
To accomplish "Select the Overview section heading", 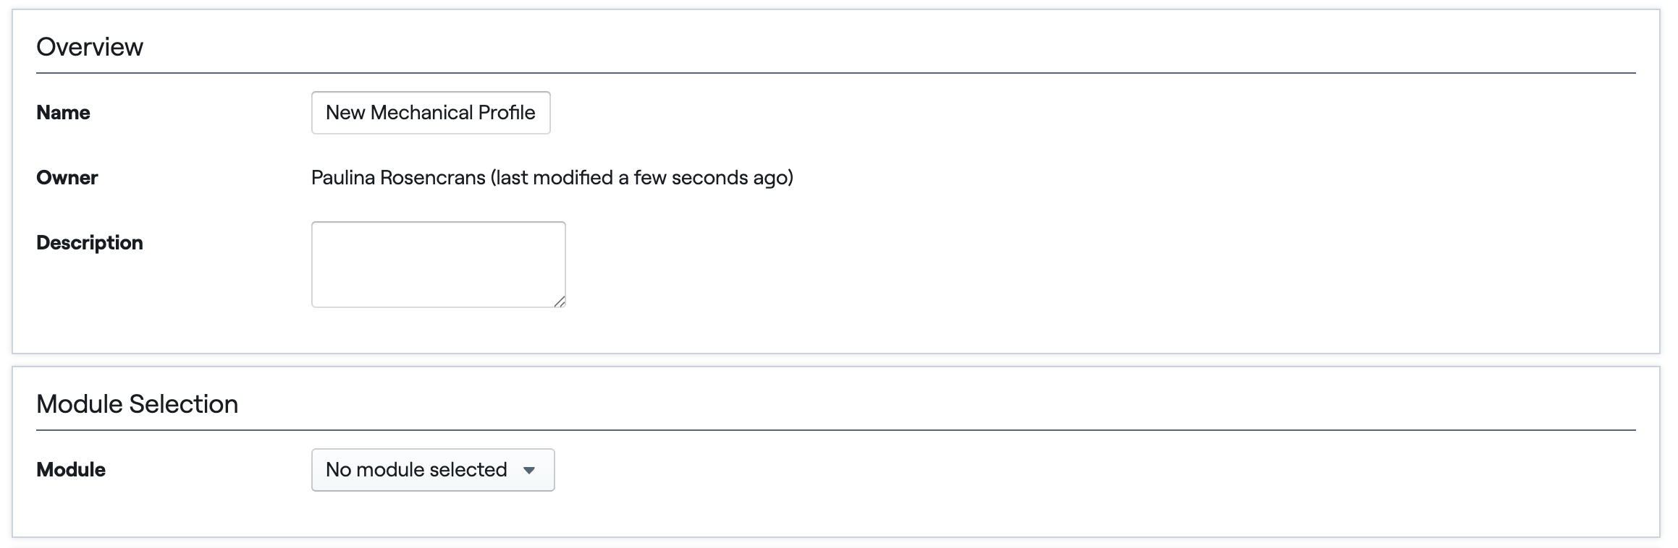I will 90,47.
